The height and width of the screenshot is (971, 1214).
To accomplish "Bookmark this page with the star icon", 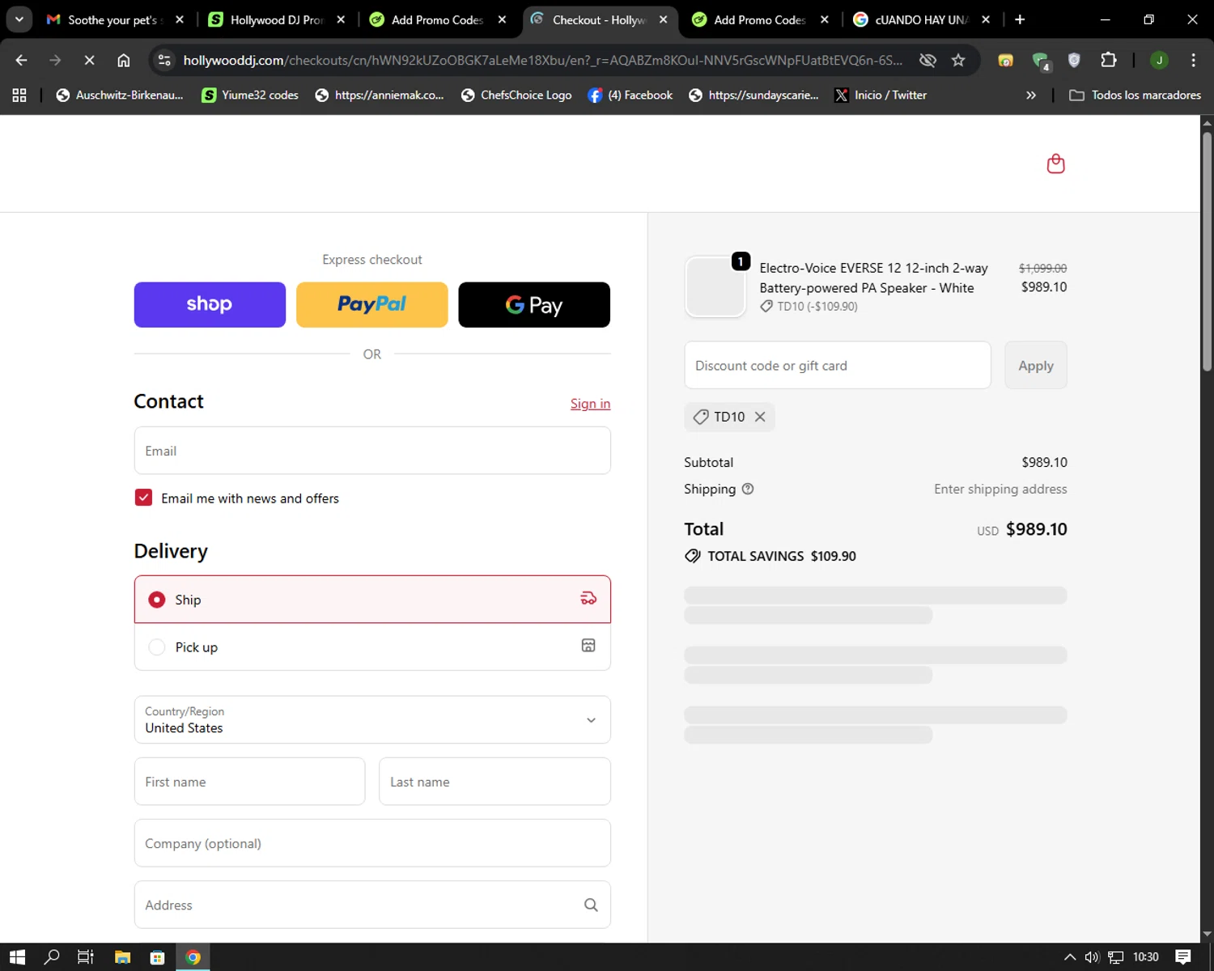I will [958, 60].
